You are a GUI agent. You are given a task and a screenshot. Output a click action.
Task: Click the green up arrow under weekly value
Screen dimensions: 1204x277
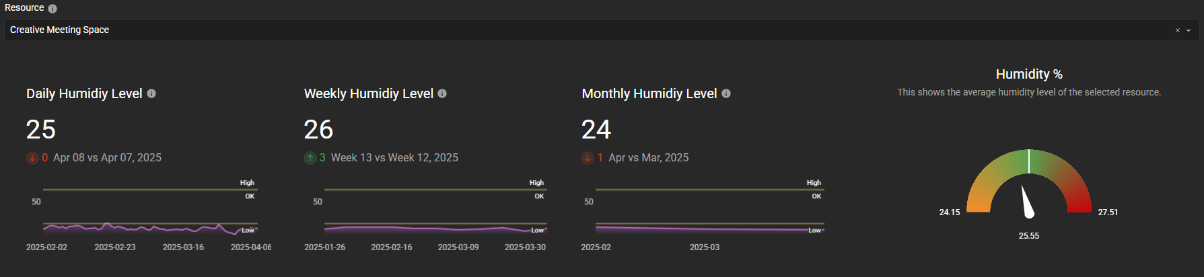tap(310, 158)
